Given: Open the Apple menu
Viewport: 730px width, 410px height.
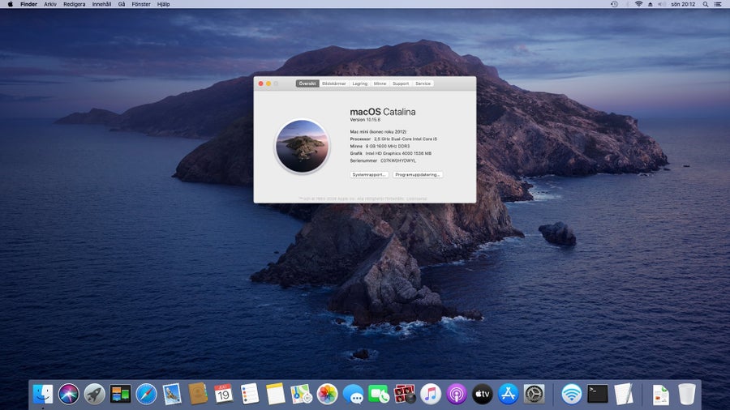Looking at the screenshot, I should 11,4.
